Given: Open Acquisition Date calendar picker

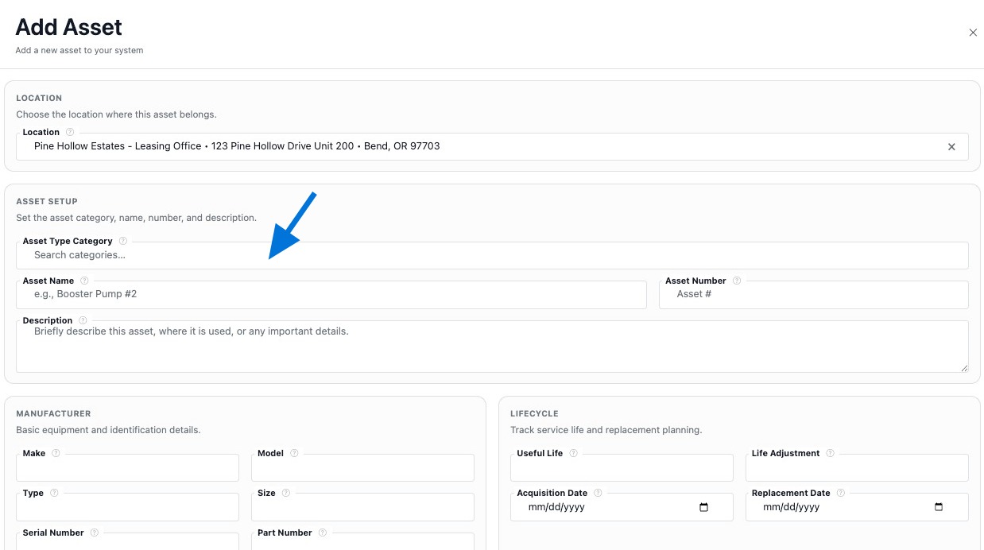Looking at the screenshot, I should 703,507.
